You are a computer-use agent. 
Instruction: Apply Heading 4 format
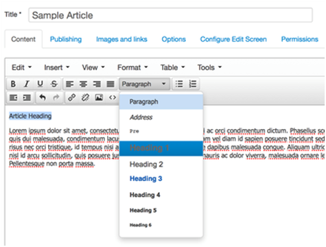coord(161,195)
